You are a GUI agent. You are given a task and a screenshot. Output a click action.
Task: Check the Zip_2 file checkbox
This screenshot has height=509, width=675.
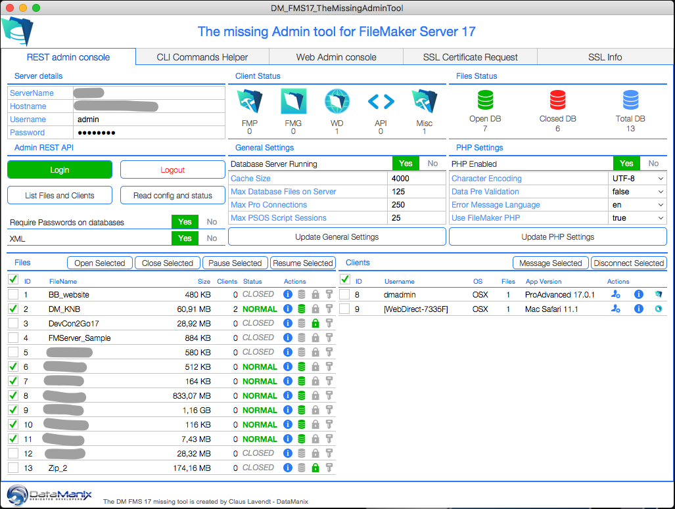[x=13, y=468]
